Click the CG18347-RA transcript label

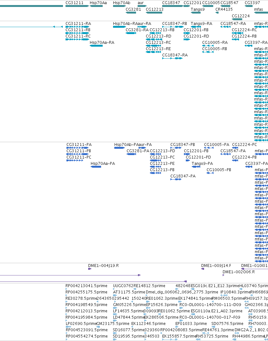175,55
